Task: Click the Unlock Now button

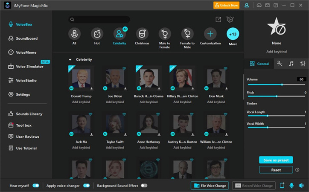Action: coord(226,5)
